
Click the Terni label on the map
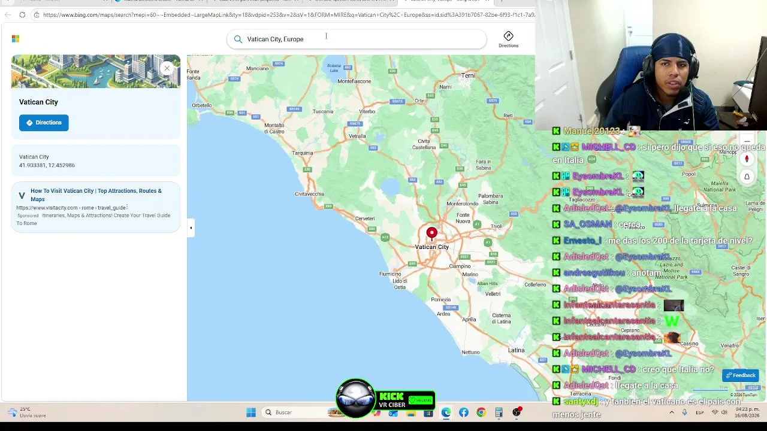[x=468, y=76]
